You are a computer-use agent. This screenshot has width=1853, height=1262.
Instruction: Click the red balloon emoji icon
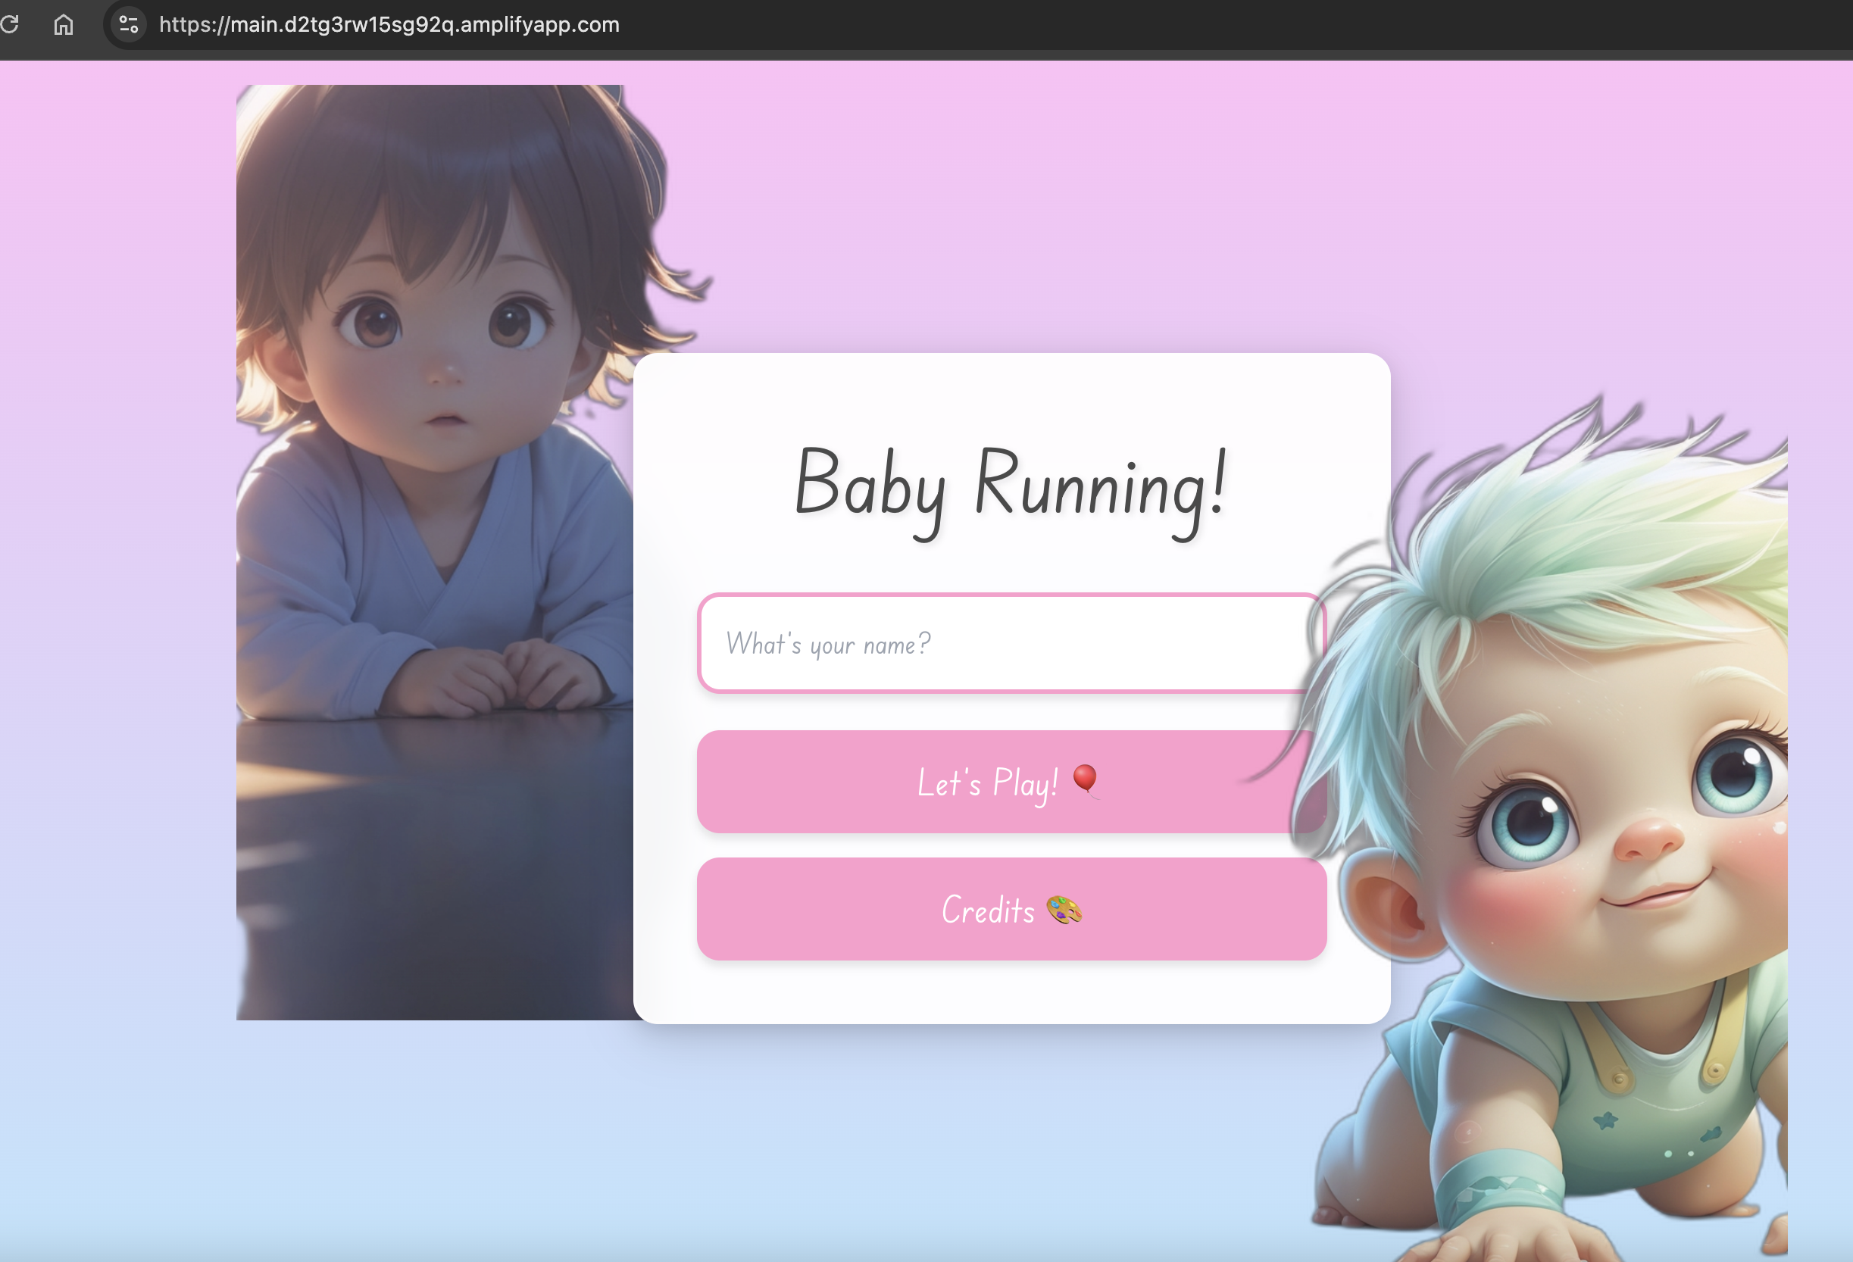pyautogui.click(x=1085, y=779)
